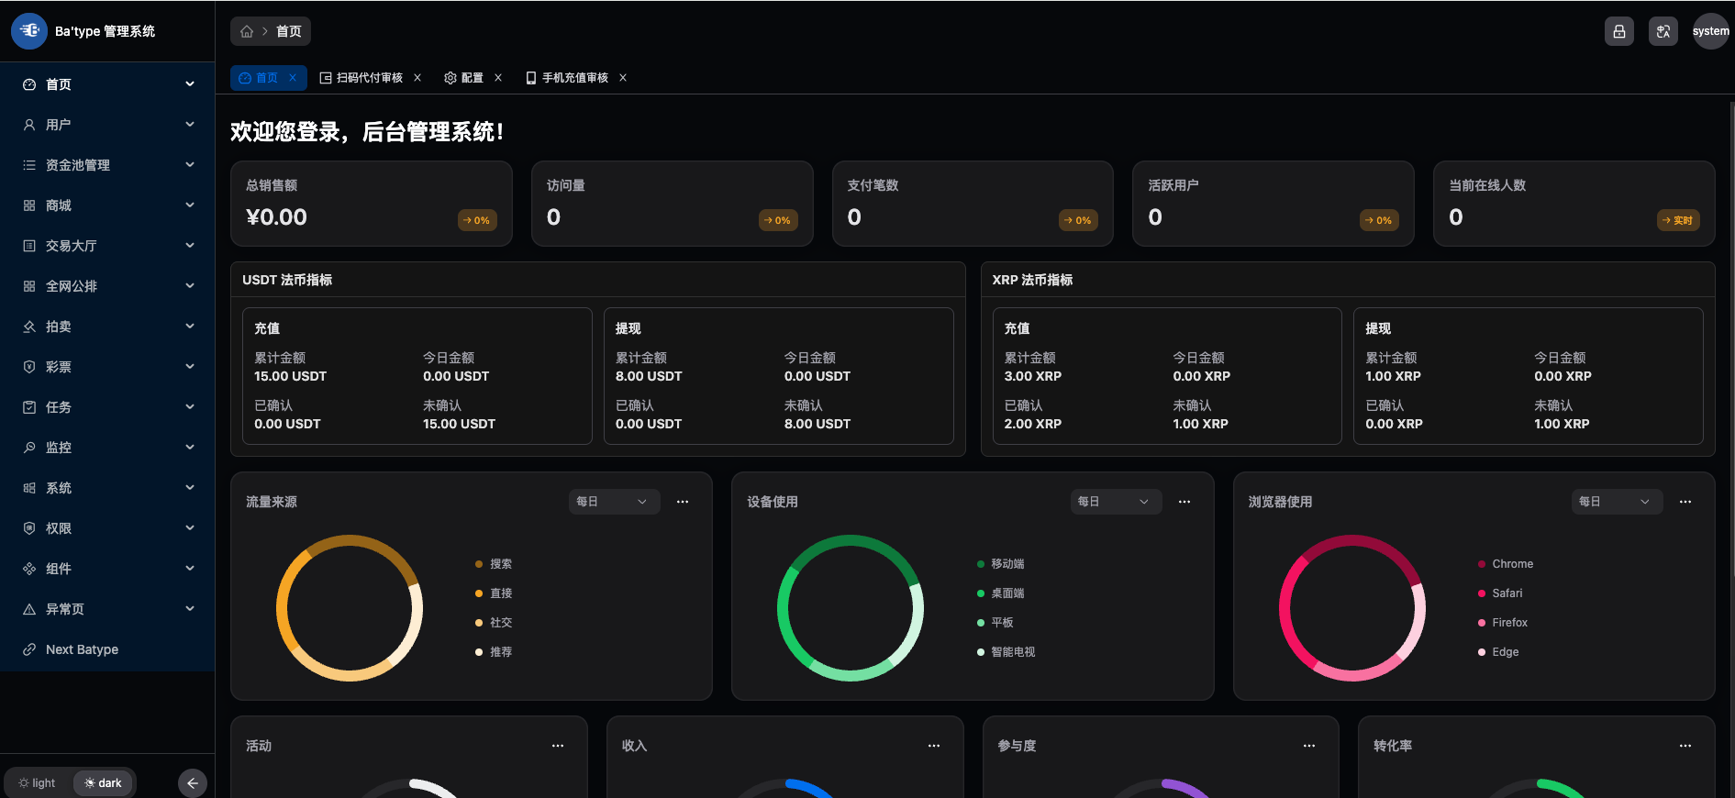Click the 全网公排 sidebar icon
Screen dimensions: 1735x798
29,286
